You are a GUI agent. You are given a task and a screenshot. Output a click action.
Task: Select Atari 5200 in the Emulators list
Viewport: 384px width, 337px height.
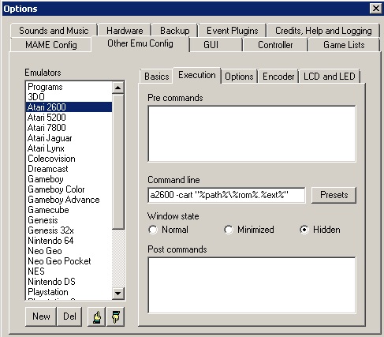coord(69,118)
